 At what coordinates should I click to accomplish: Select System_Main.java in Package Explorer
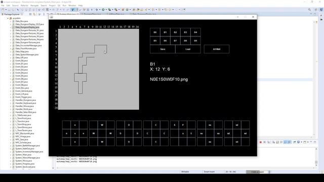coord(23,155)
